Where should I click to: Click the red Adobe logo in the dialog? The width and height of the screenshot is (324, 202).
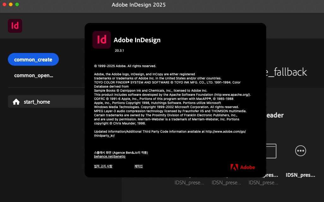tap(243, 167)
